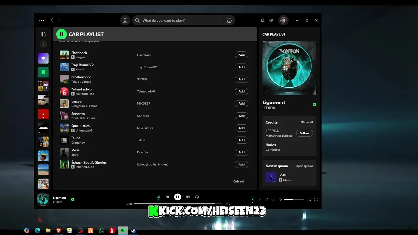Viewport: 418px width, 235px height.
Task: Open album link Dracula
Action: 142,152
